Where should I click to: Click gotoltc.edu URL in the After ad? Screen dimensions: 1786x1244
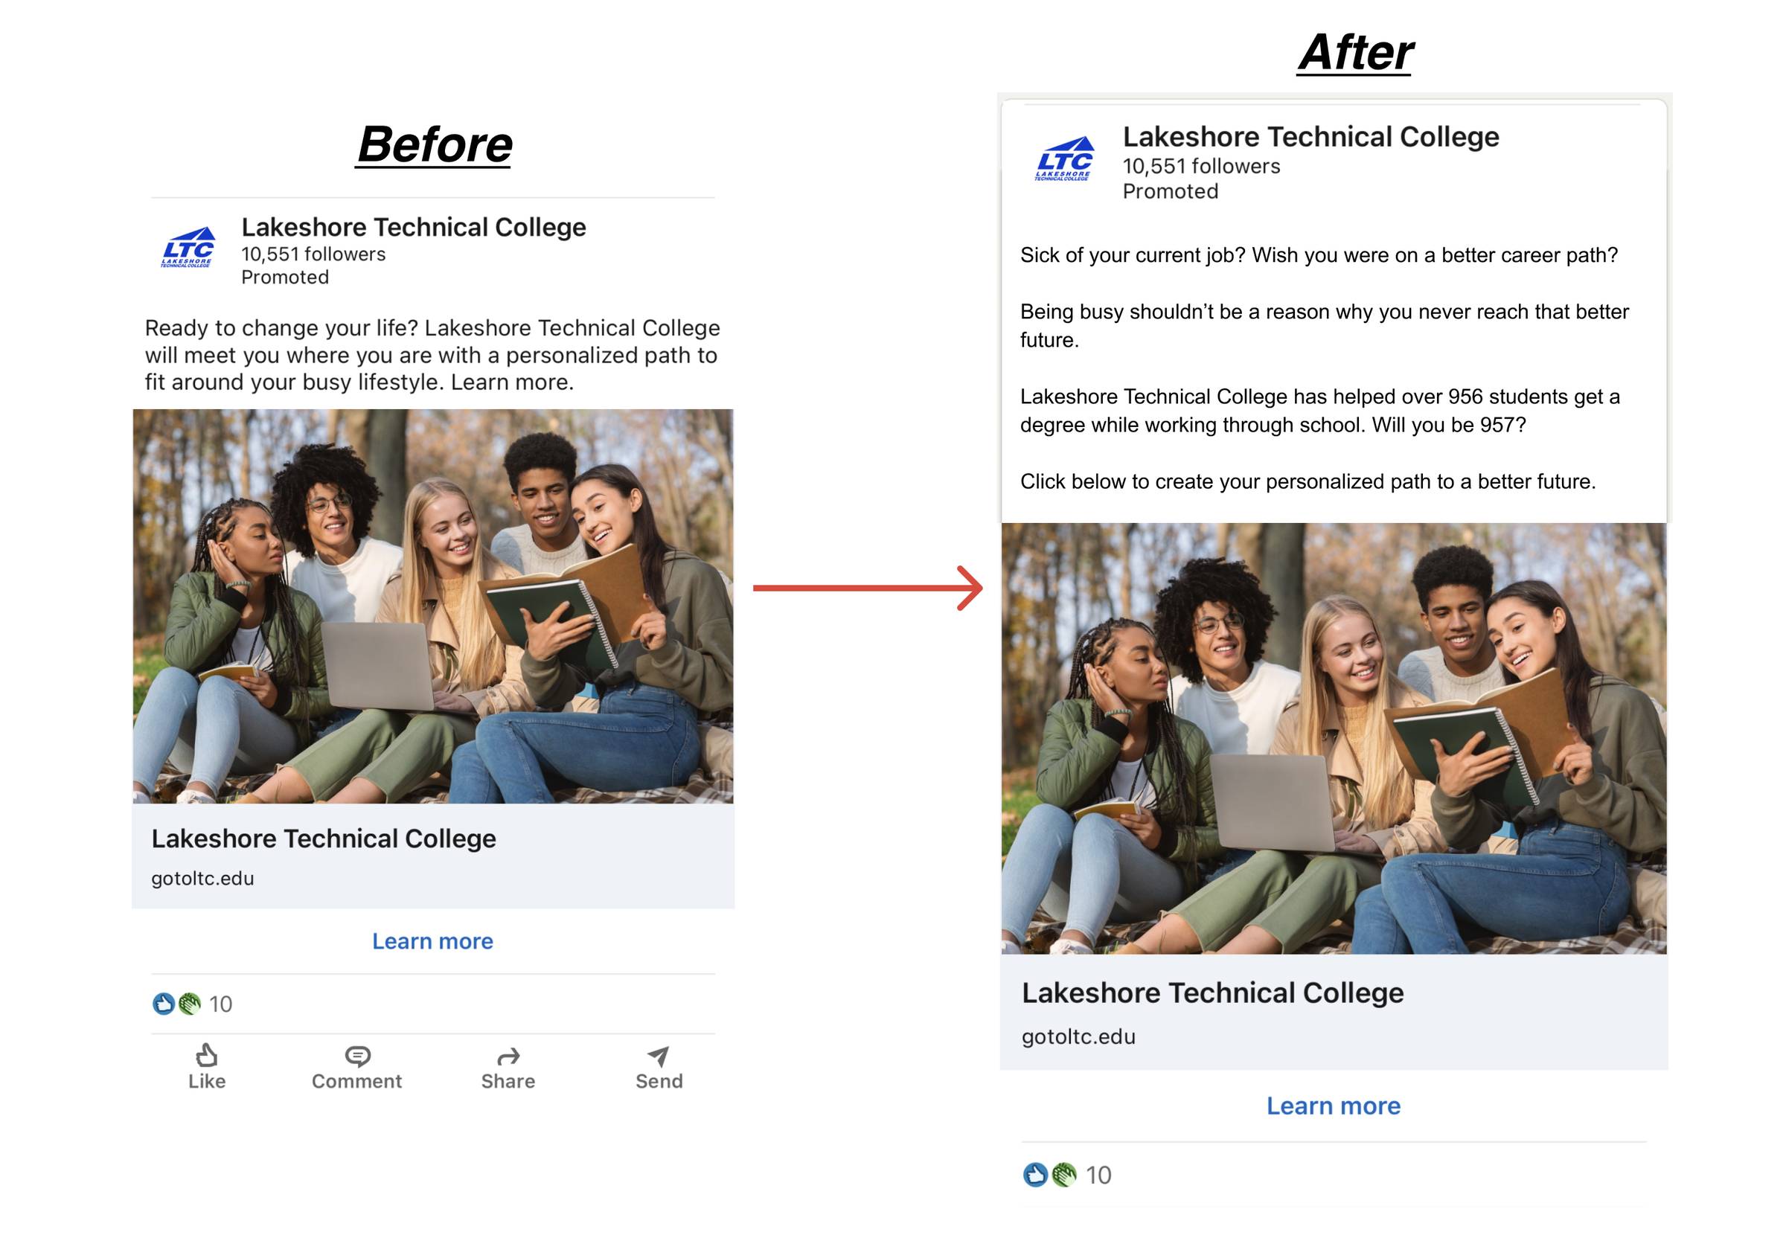(x=1078, y=1037)
